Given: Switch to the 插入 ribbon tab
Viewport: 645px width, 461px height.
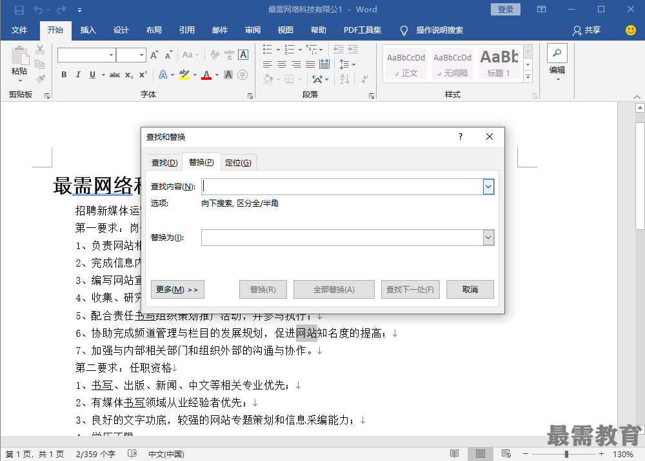Looking at the screenshot, I should click(x=88, y=30).
